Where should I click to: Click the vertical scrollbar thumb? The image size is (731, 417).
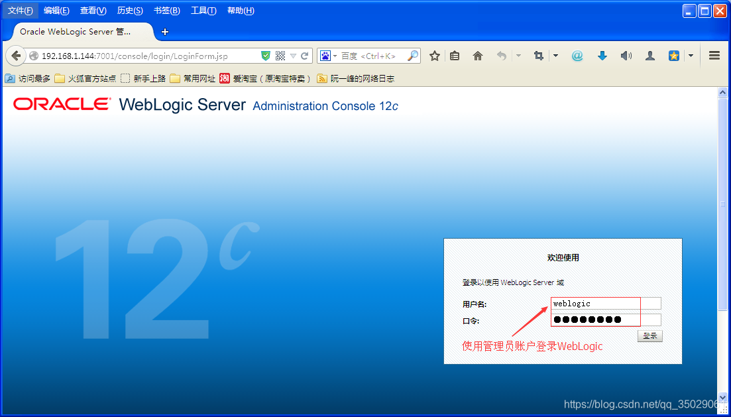[x=722, y=204]
